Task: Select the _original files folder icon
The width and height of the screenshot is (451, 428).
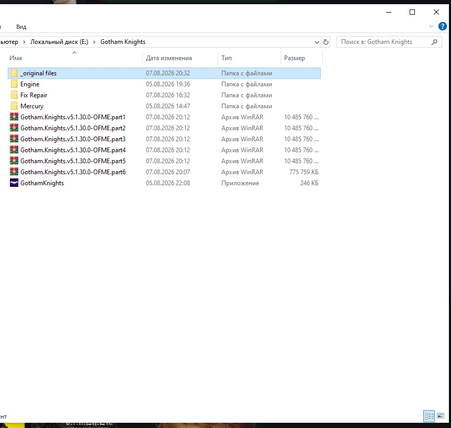Action: [14, 73]
